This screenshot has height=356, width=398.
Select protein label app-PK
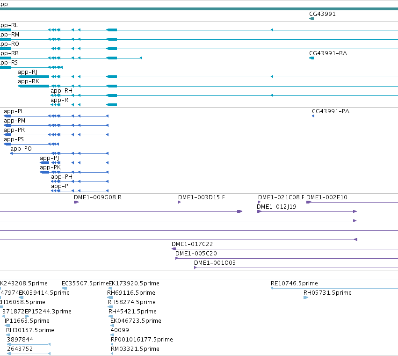tap(50, 167)
